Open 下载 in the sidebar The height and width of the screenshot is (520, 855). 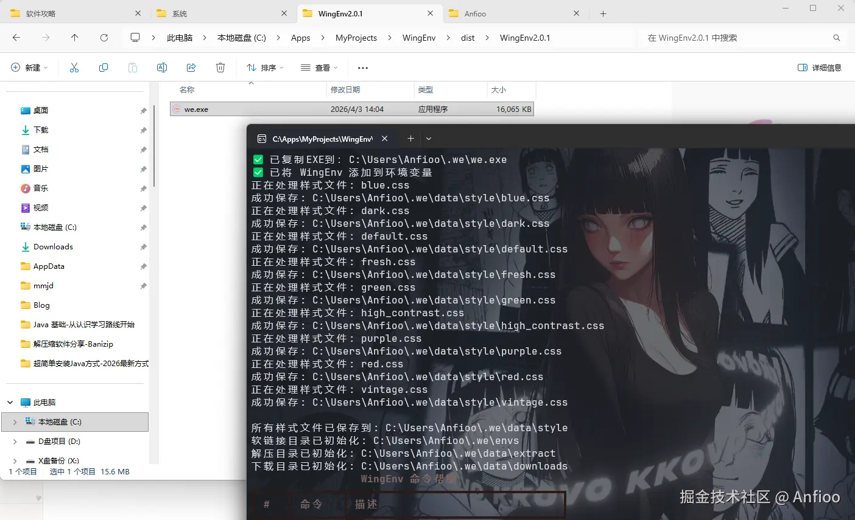tap(41, 130)
